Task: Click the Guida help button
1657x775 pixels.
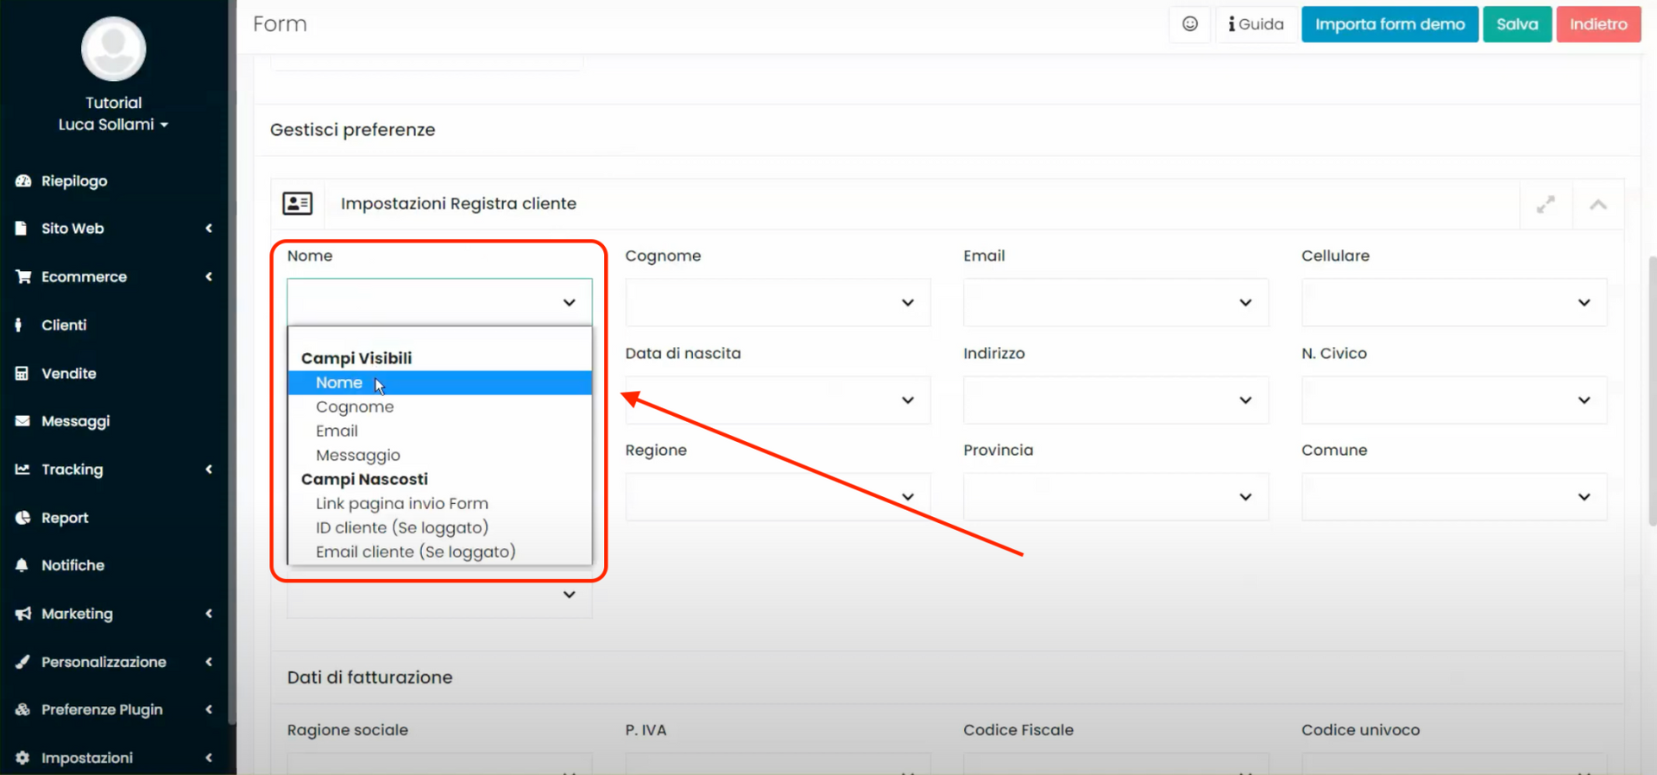Action: tap(1256, 24)
